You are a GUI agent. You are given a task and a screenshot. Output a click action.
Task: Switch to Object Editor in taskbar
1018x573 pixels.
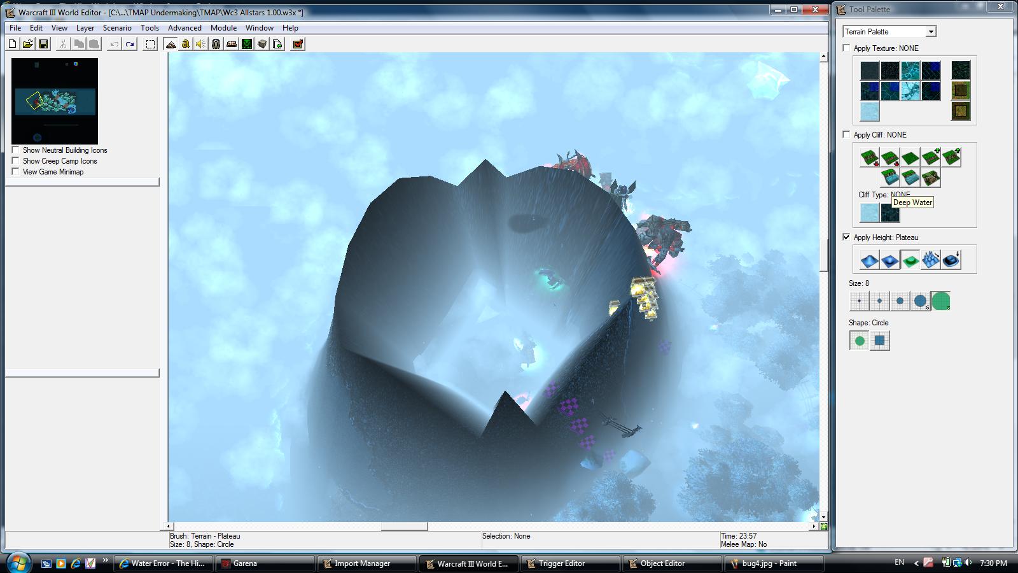tap(672, 563)
